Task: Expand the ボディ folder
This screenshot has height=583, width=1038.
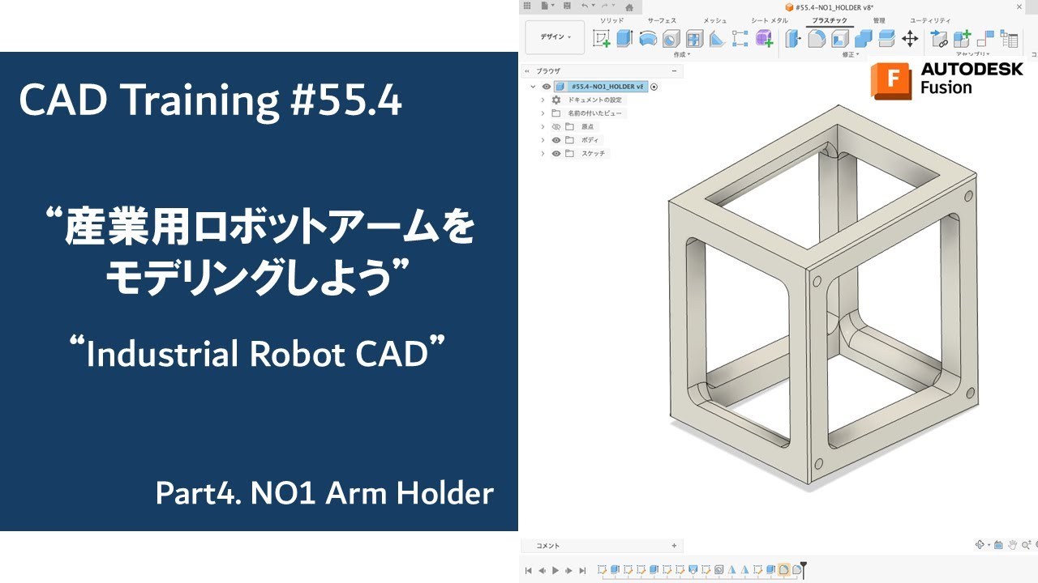Action: (x=543, y=140)
